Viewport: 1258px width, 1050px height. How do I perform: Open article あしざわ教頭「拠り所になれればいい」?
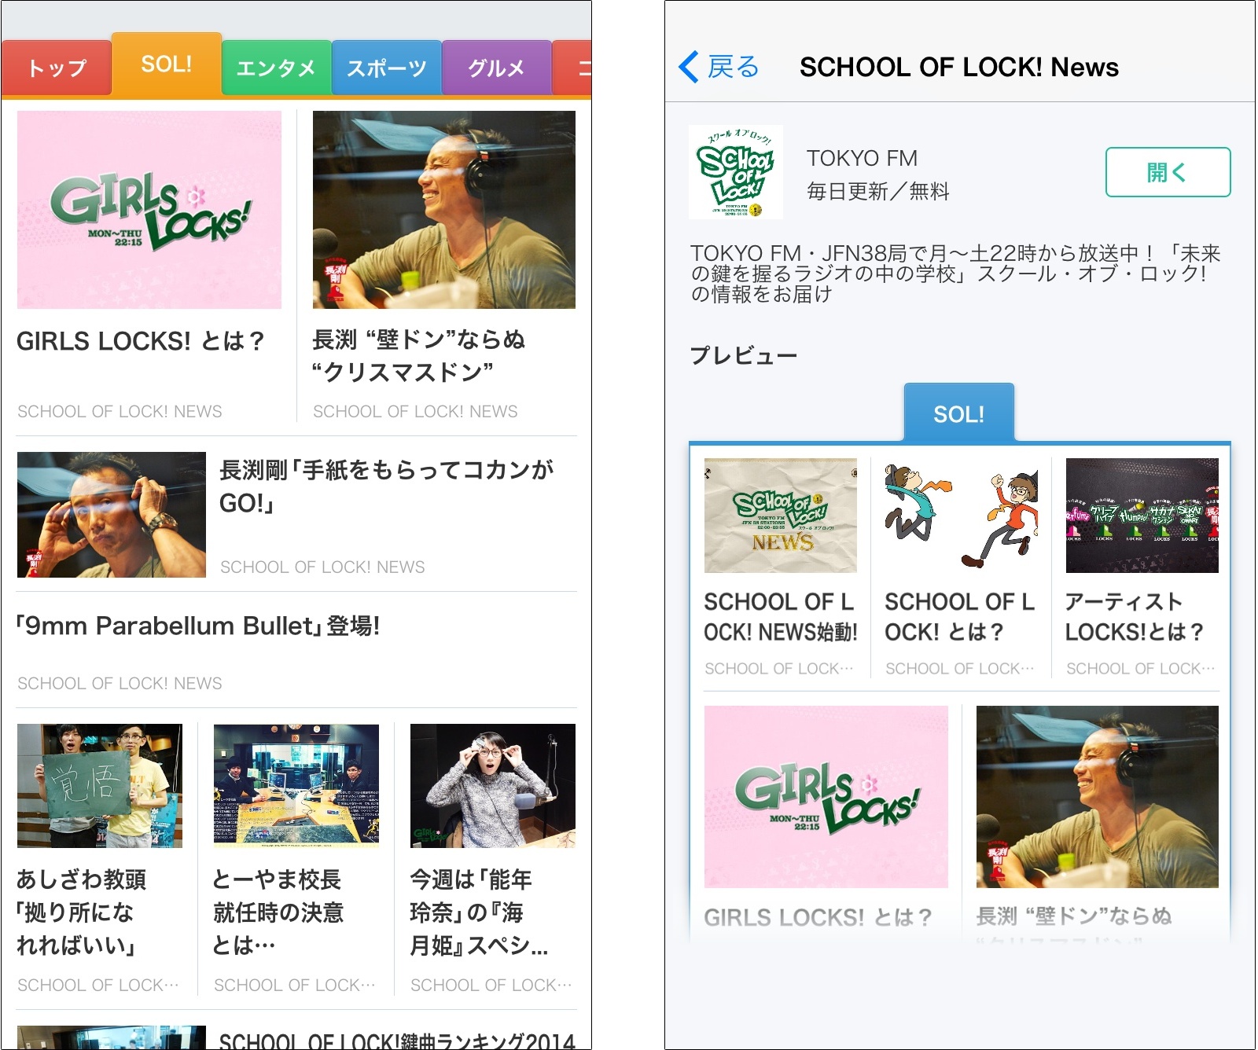click(82, 912)
